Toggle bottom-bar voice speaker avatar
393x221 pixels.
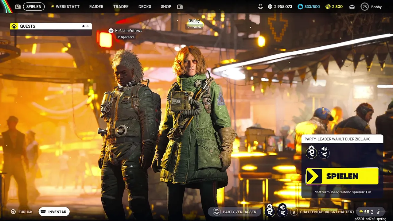pyautogui.click(x=283, y=211)
